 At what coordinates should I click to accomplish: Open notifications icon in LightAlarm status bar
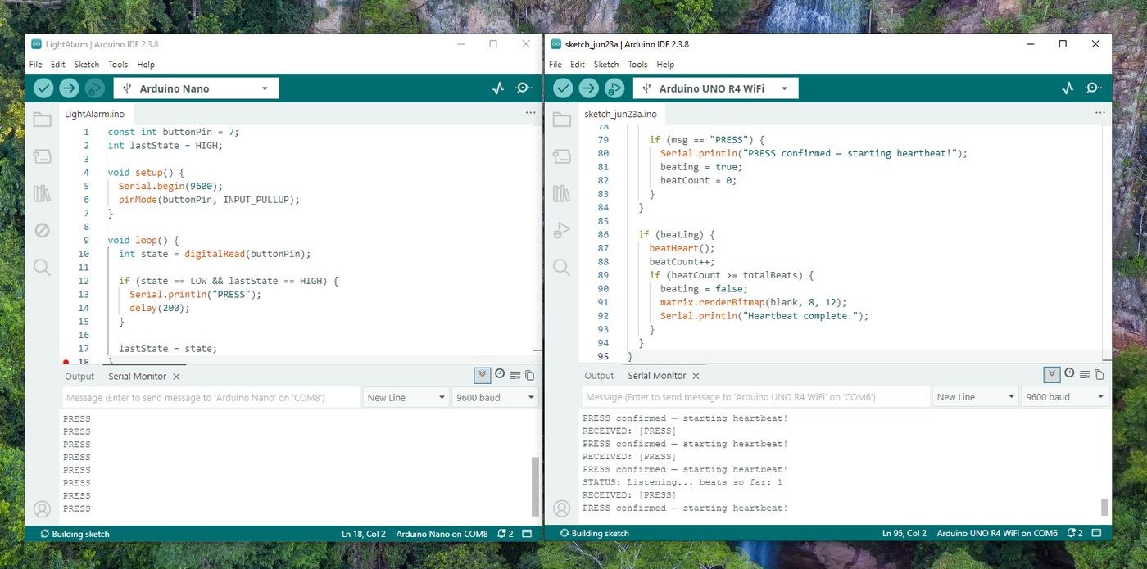[x=505, y=534]
